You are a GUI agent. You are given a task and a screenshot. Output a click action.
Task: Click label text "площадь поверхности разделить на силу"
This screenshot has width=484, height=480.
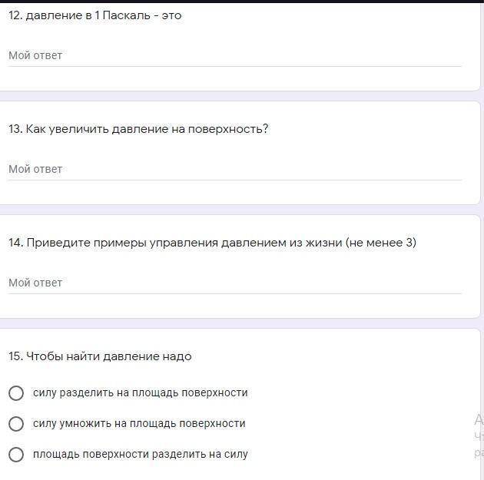click(x=140, y=455)
